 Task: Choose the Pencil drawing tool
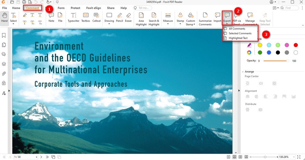119,18
